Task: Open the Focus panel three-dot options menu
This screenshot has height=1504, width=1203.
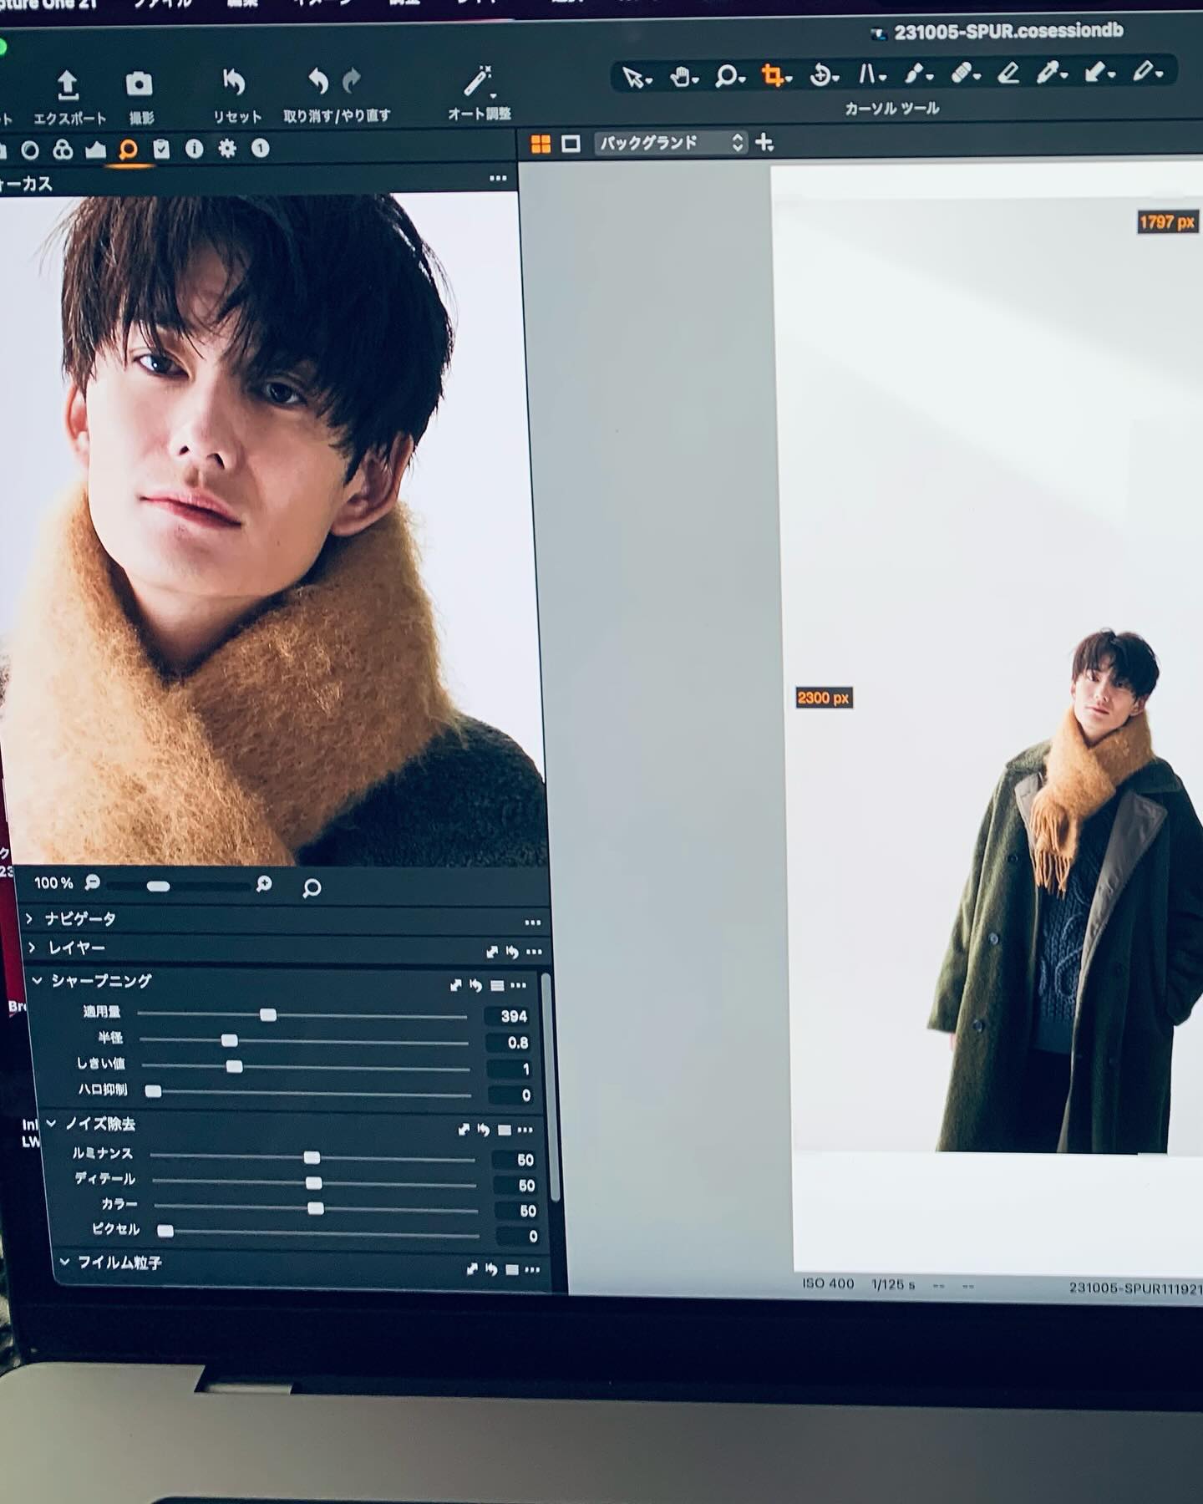Action: 498,178
